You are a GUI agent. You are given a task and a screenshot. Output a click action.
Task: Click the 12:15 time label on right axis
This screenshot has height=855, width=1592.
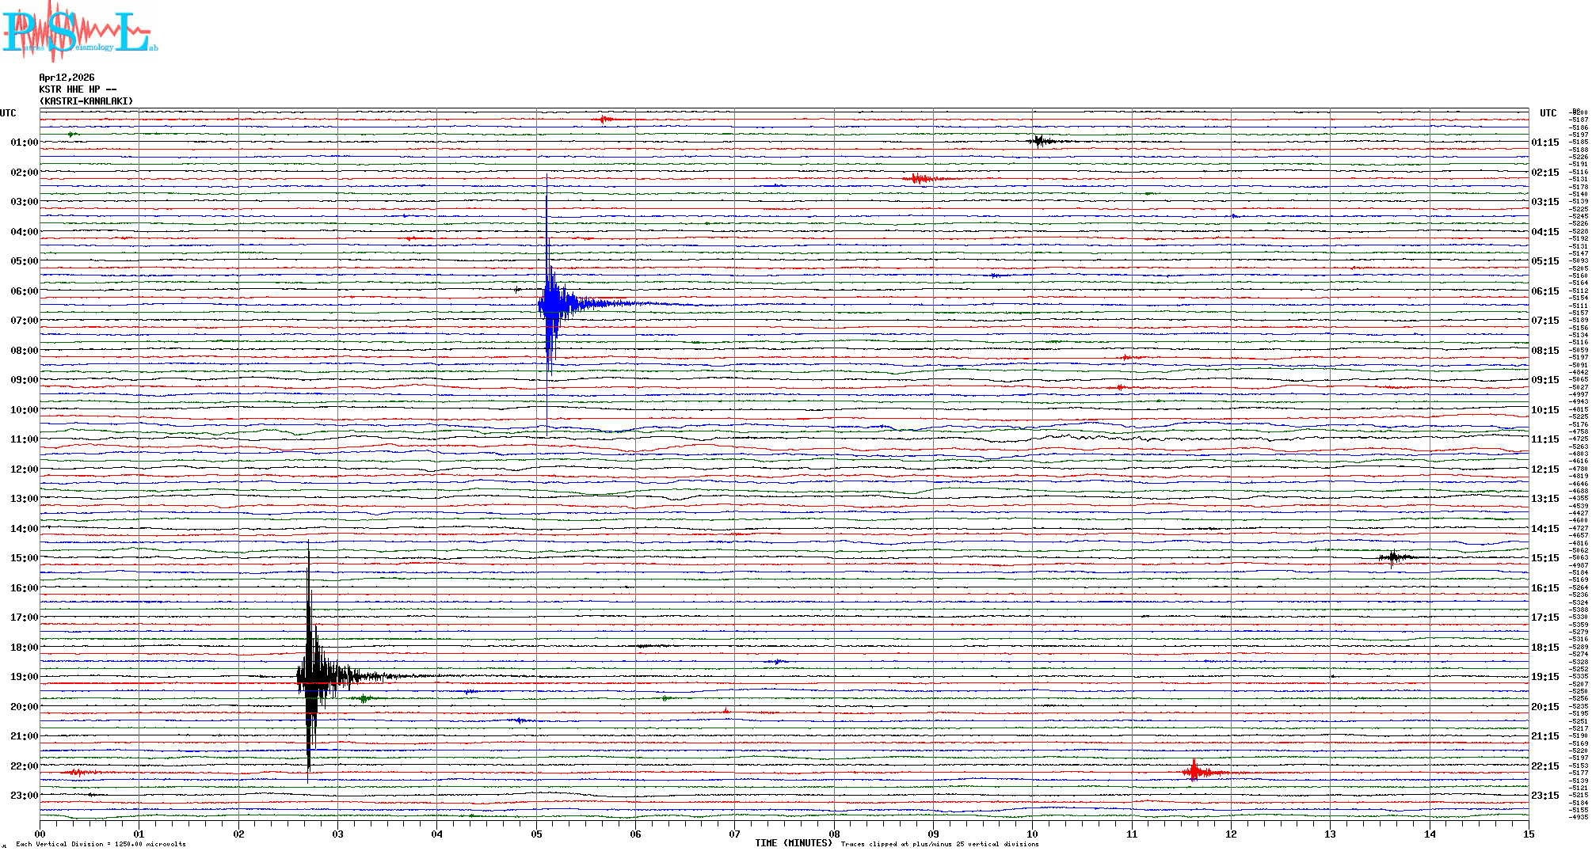(x=1544, y=469)
